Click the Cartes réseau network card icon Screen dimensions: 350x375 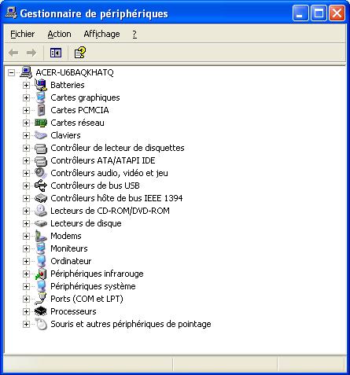(x=41, y=123)
